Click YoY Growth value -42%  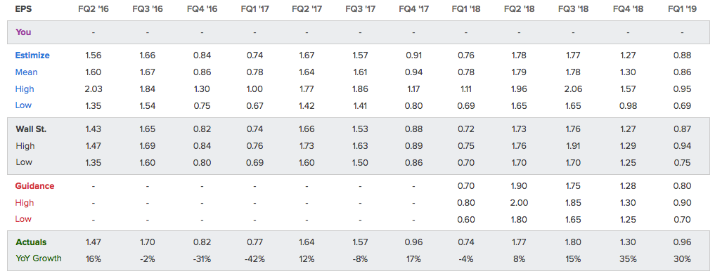pyautogui.click(x=255, y=258)
